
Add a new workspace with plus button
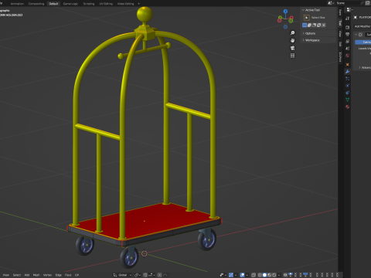pos(139,4)
